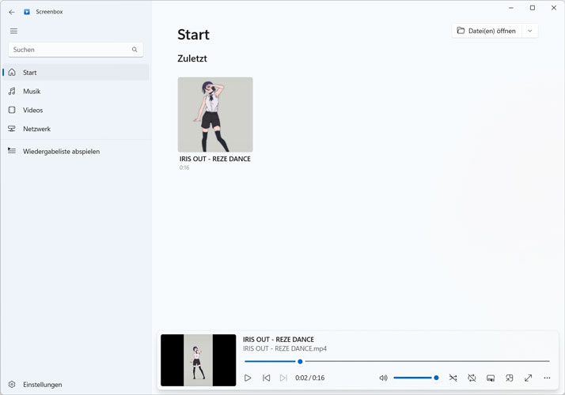Mute audio with the speaker icon
This screenshot has width=565, height=395.
pyautogui.click(x=383, y=378)
